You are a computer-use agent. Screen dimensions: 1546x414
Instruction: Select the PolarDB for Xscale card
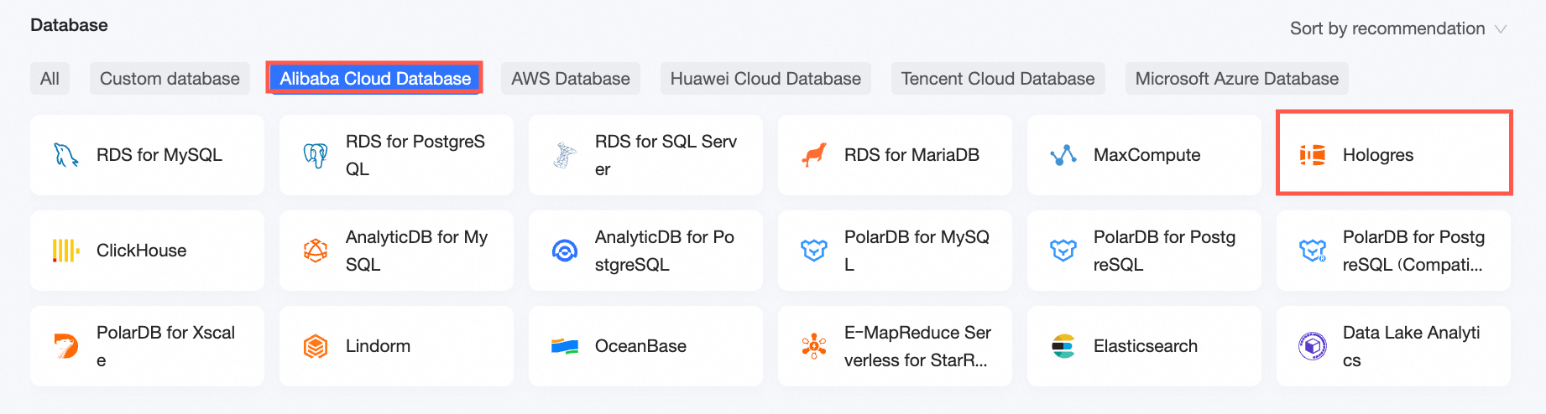pyautogui.click(x=147, y=346)
